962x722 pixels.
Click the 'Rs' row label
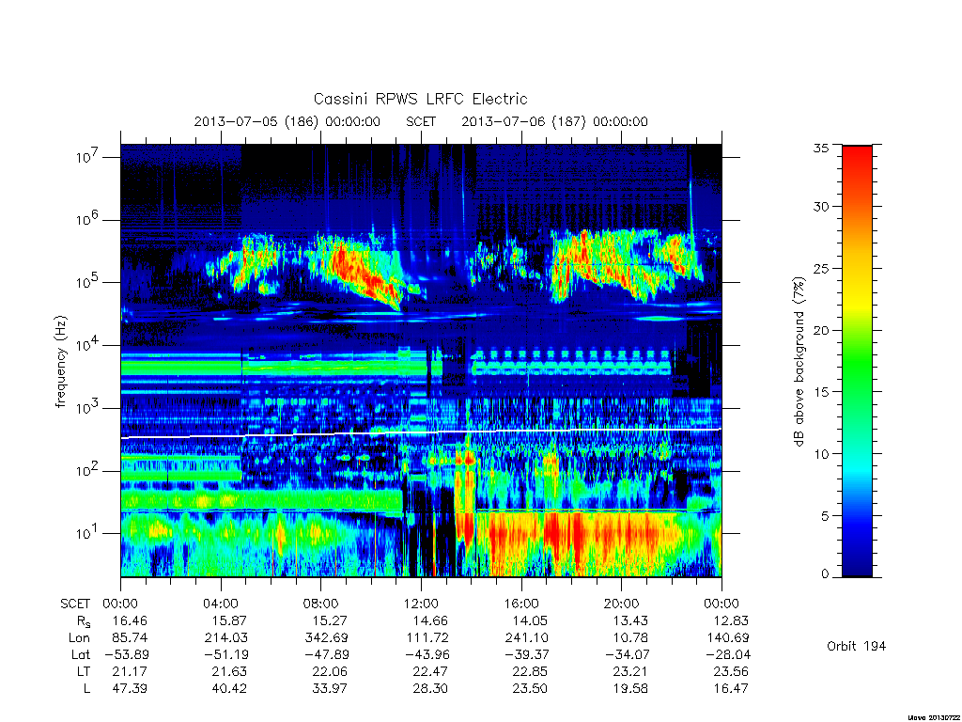pyautogui.click(x=84, y=621)
